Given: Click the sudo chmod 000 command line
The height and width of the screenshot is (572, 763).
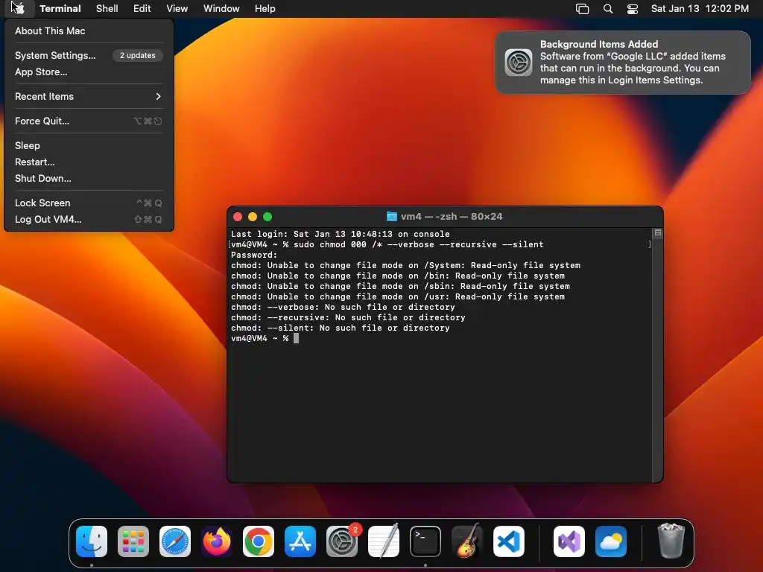Looking at the screenshot, I should tap(387, 244).
